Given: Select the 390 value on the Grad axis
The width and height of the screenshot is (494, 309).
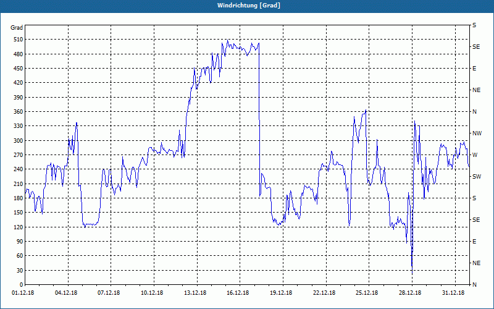Looking at the screenshot, I should pos(19,98).
